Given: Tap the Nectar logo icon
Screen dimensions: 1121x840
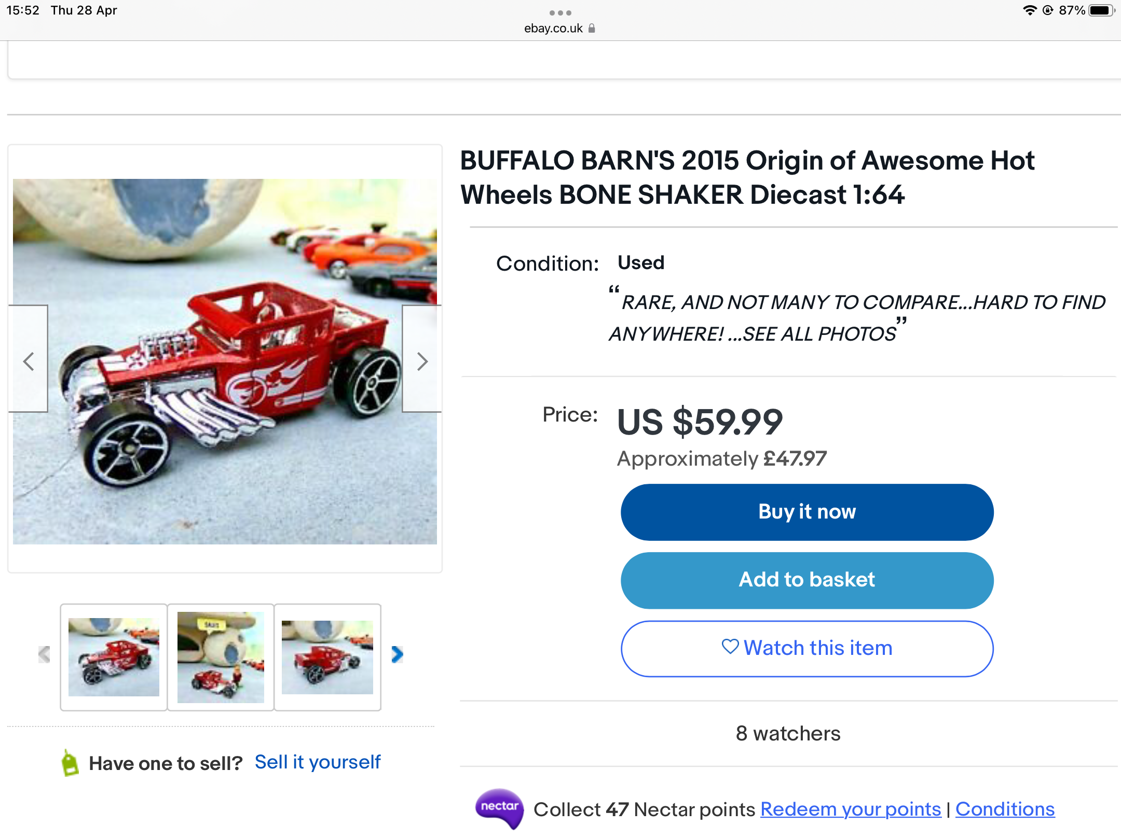Looking at the screenshot, I should tap(499, 808).
